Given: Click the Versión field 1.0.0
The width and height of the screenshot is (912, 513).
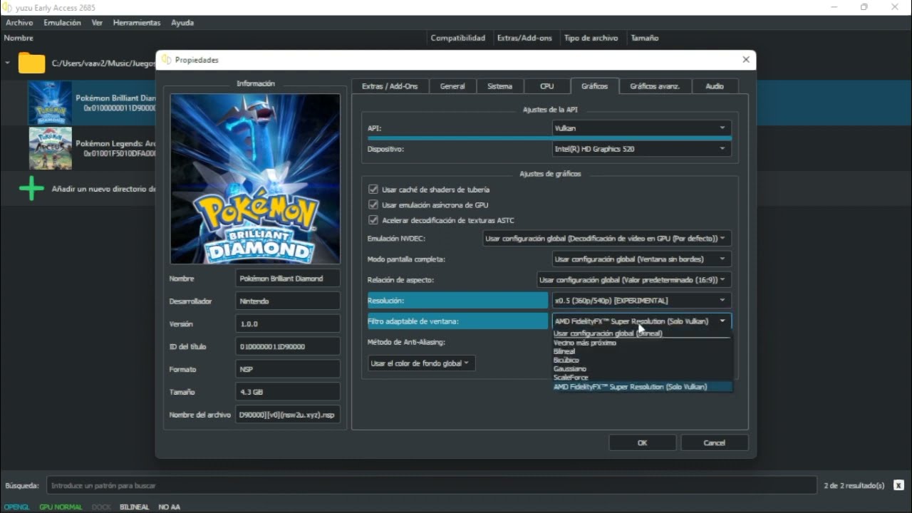Looking at the screenshot, I should [x=288, y=324].
